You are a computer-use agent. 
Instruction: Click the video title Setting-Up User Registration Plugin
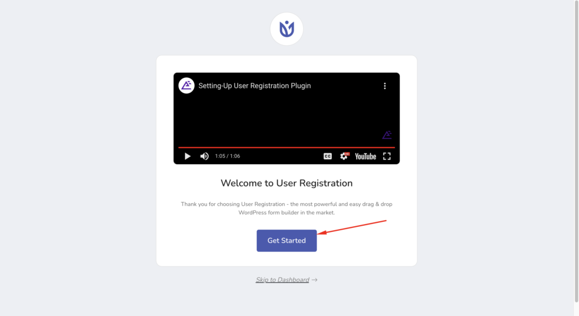coord(254,86)
